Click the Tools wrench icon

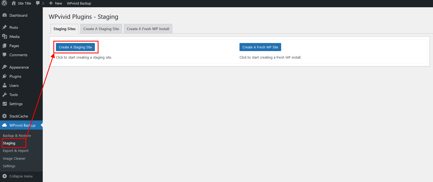click(5, 95)
